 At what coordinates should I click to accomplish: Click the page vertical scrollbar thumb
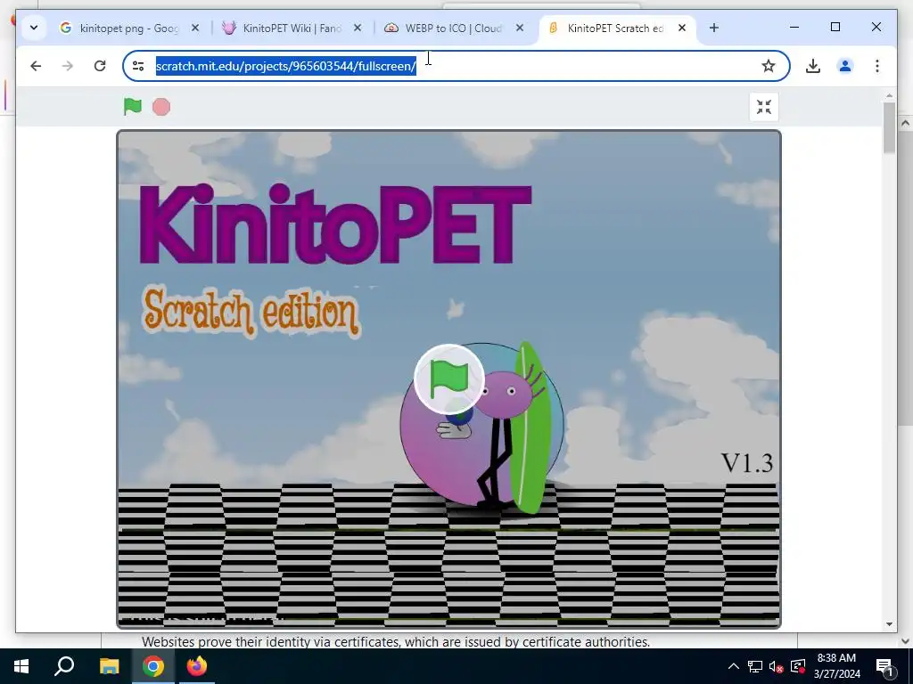(889, 128)
